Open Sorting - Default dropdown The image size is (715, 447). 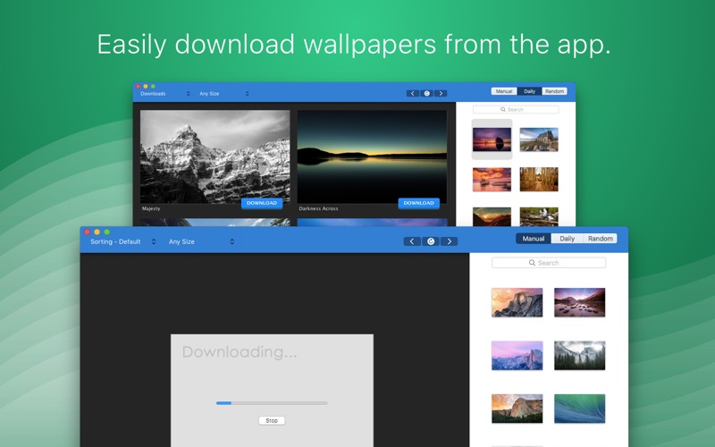point(122,241)
